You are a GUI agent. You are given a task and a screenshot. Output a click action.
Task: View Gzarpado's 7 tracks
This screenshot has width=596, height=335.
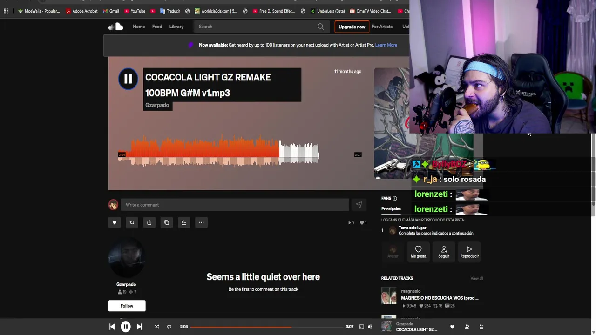point(133,292)
